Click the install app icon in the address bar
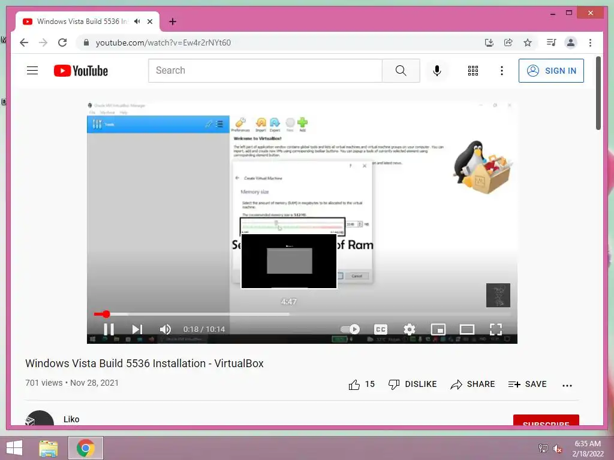 pos(489,43)
